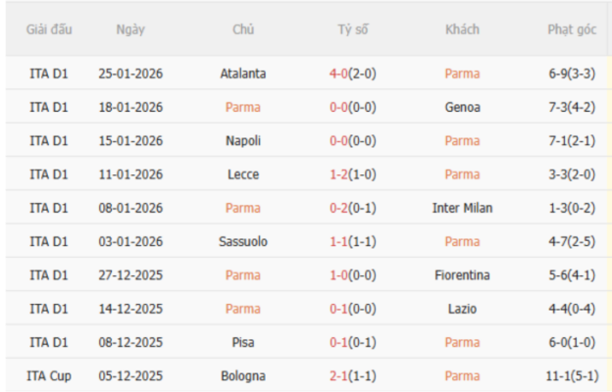Click the Tỷ số column header
Image resolution: width=612 pixels, height=392 pixels.
point(353,29)
